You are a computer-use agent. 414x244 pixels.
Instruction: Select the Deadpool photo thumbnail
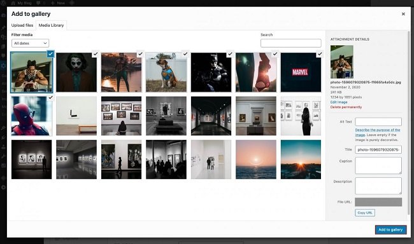coord(31,116)
